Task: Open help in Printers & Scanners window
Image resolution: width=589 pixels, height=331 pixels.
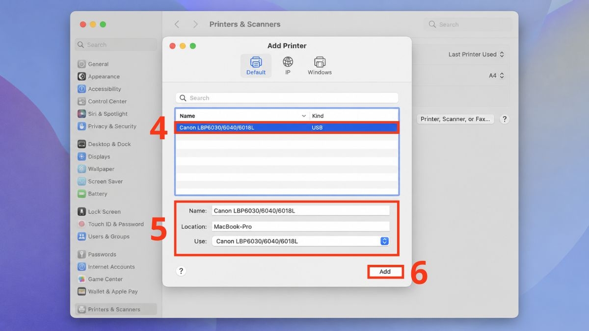Action: click(x=504, y=119)
